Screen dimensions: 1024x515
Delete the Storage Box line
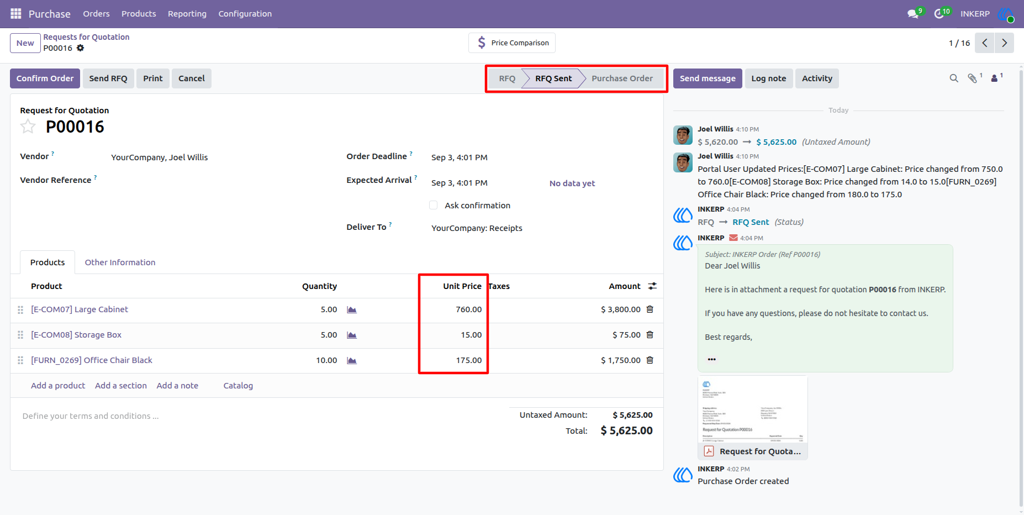click(x=650, y=335)
